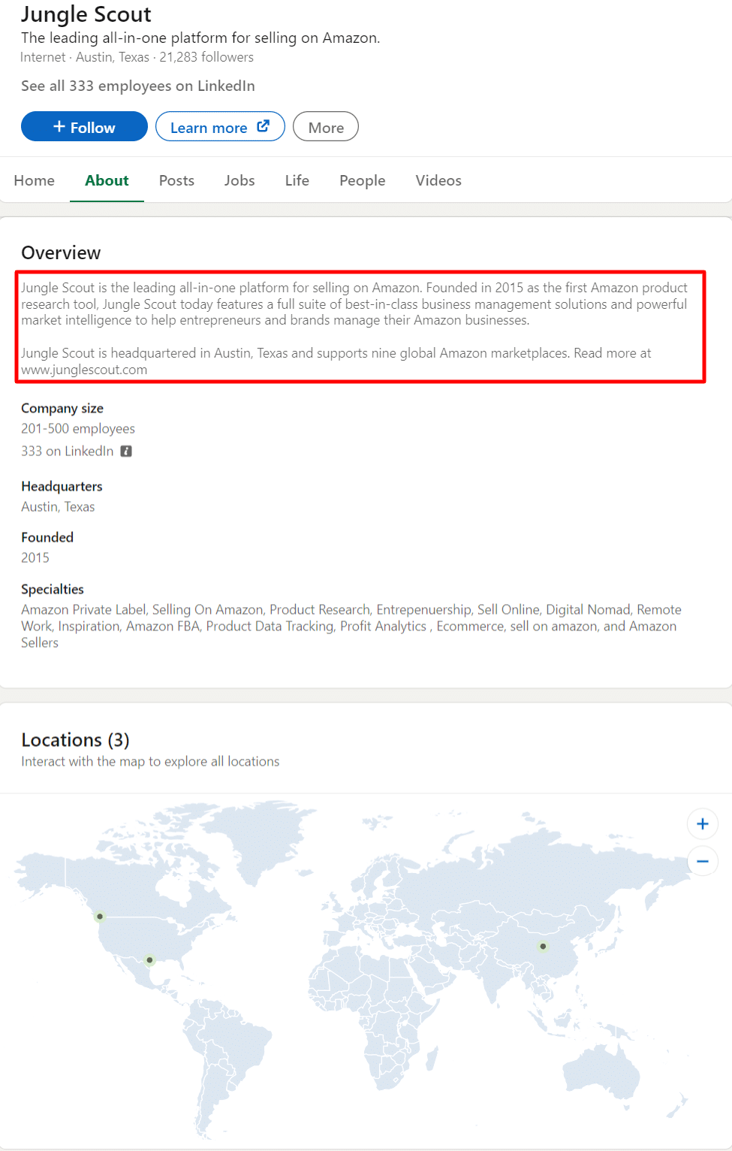732x1151 pixels.
Task: Open the People tab
Action: (363, 180)
